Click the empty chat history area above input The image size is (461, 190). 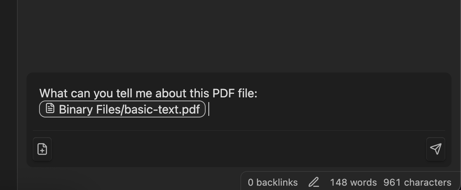click(237, 35)
